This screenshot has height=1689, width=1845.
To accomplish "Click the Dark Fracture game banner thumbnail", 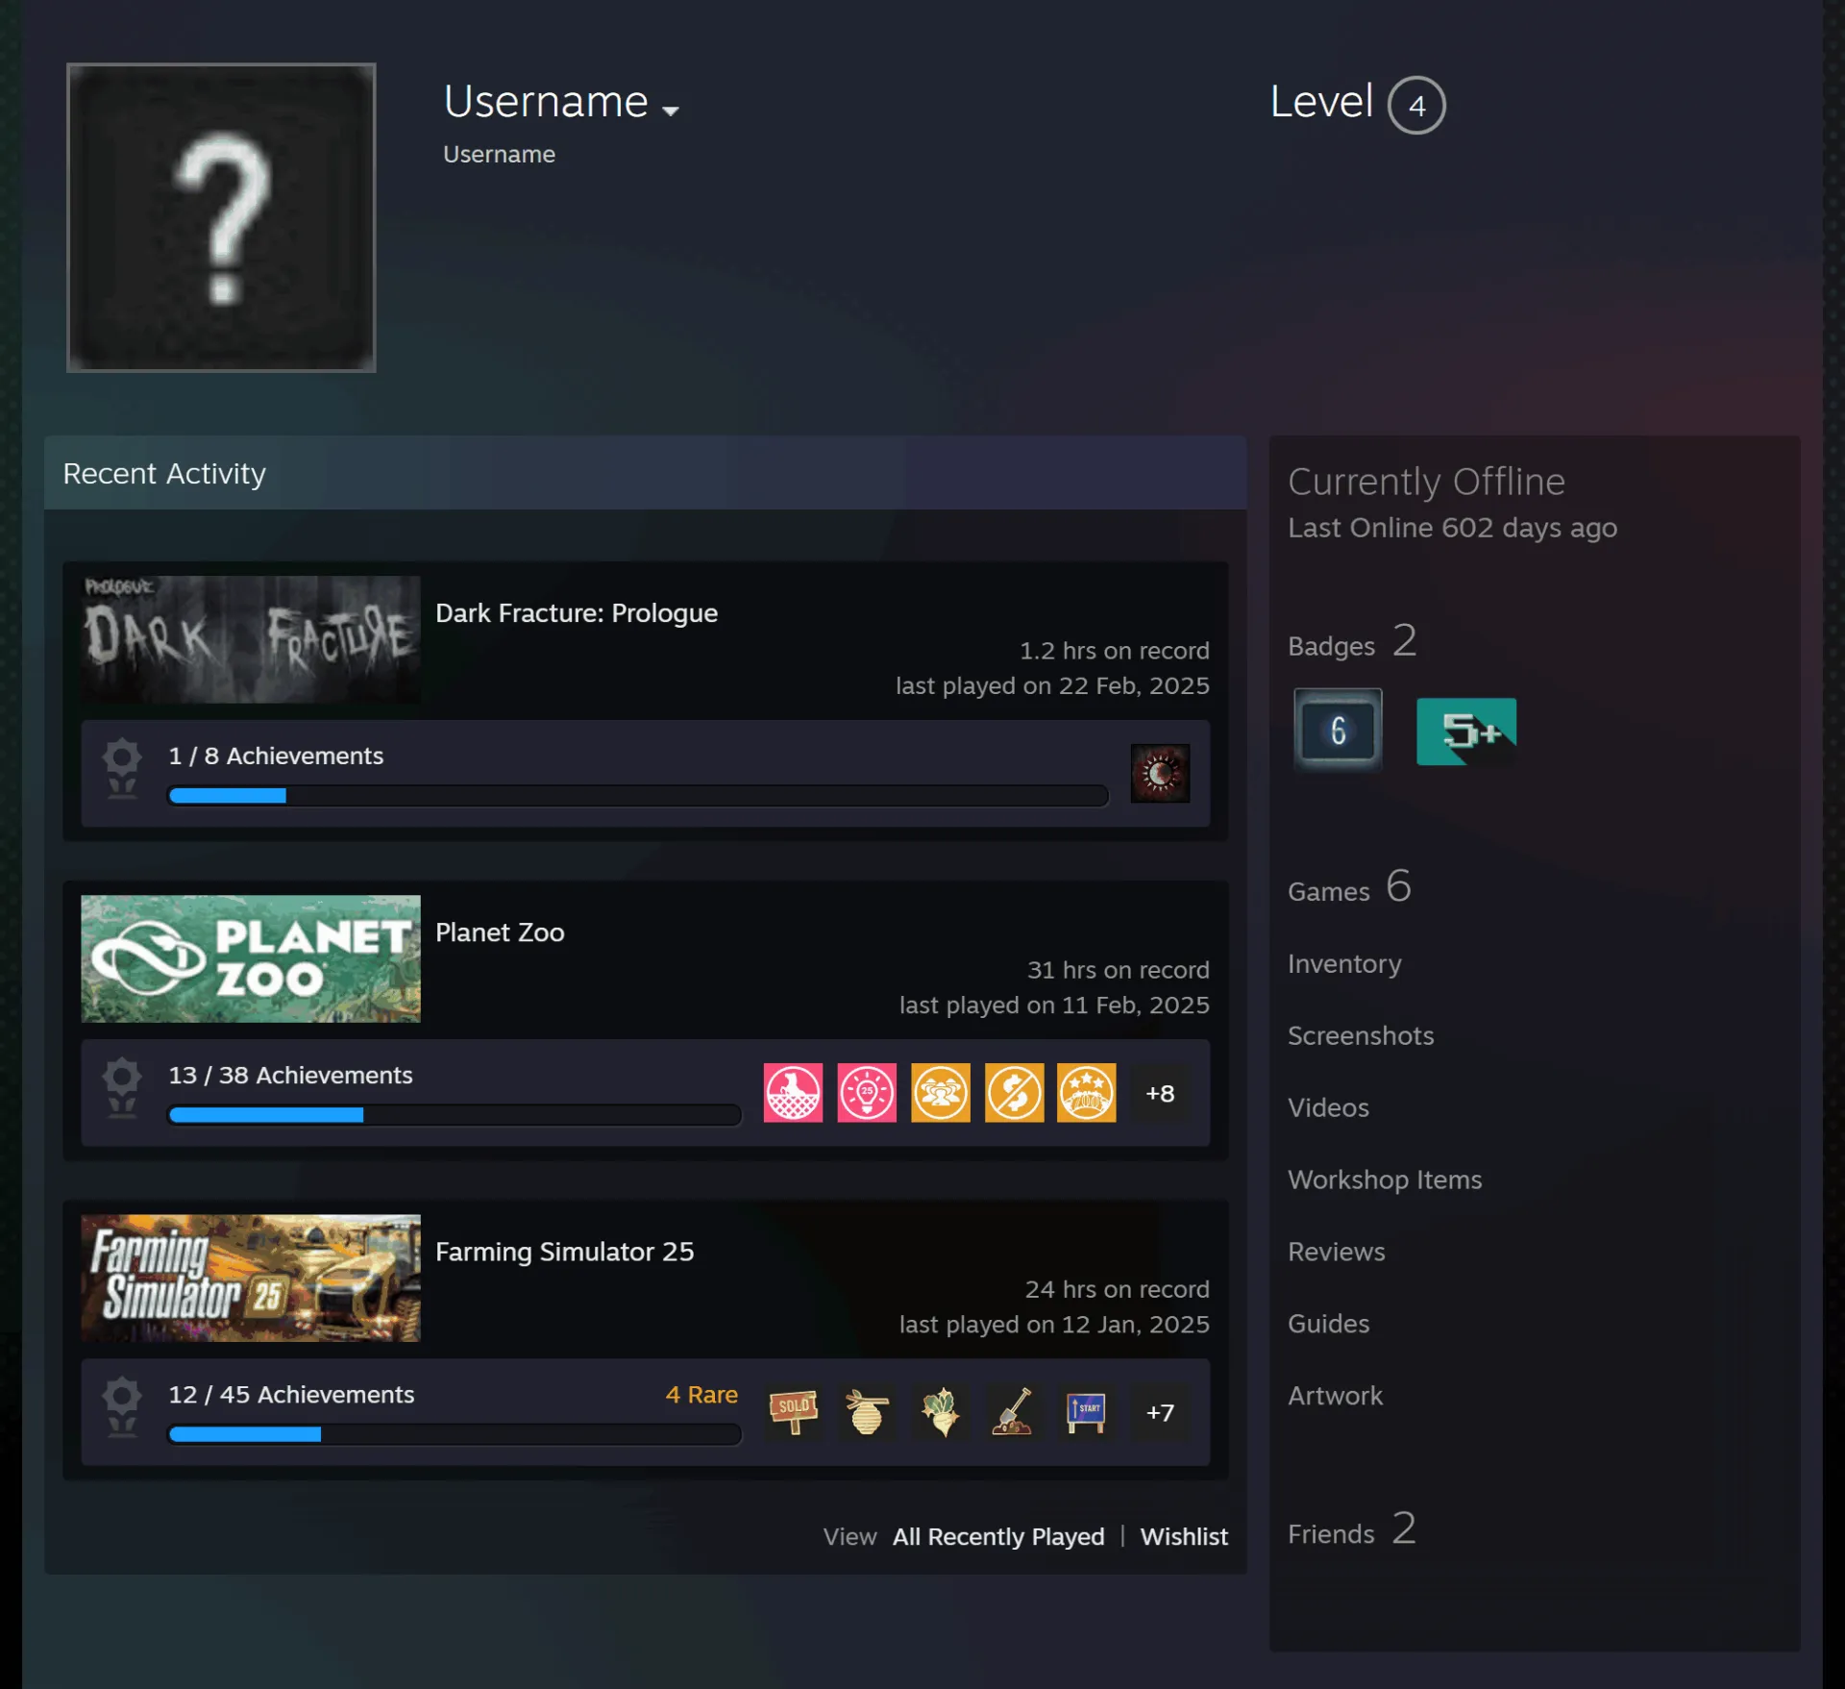I will [x=251, y=639].
